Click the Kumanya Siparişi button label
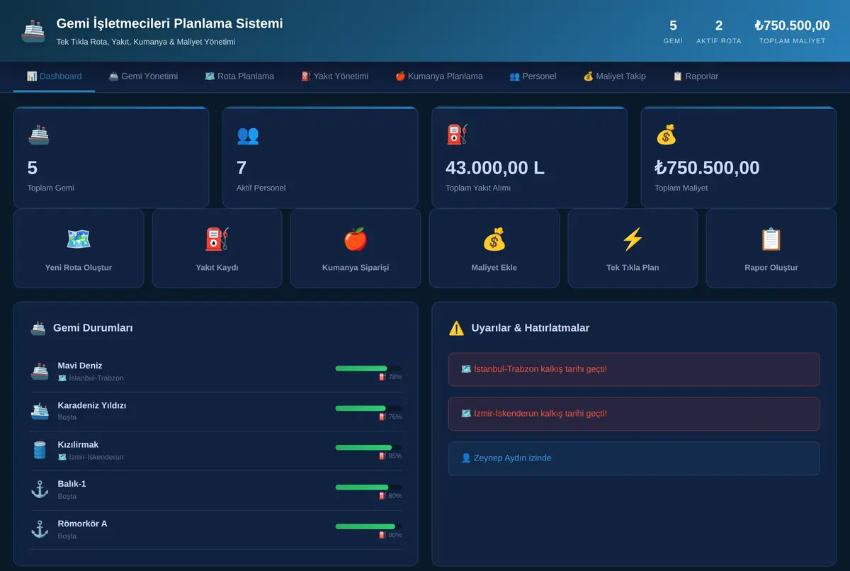 coord(356,268)
